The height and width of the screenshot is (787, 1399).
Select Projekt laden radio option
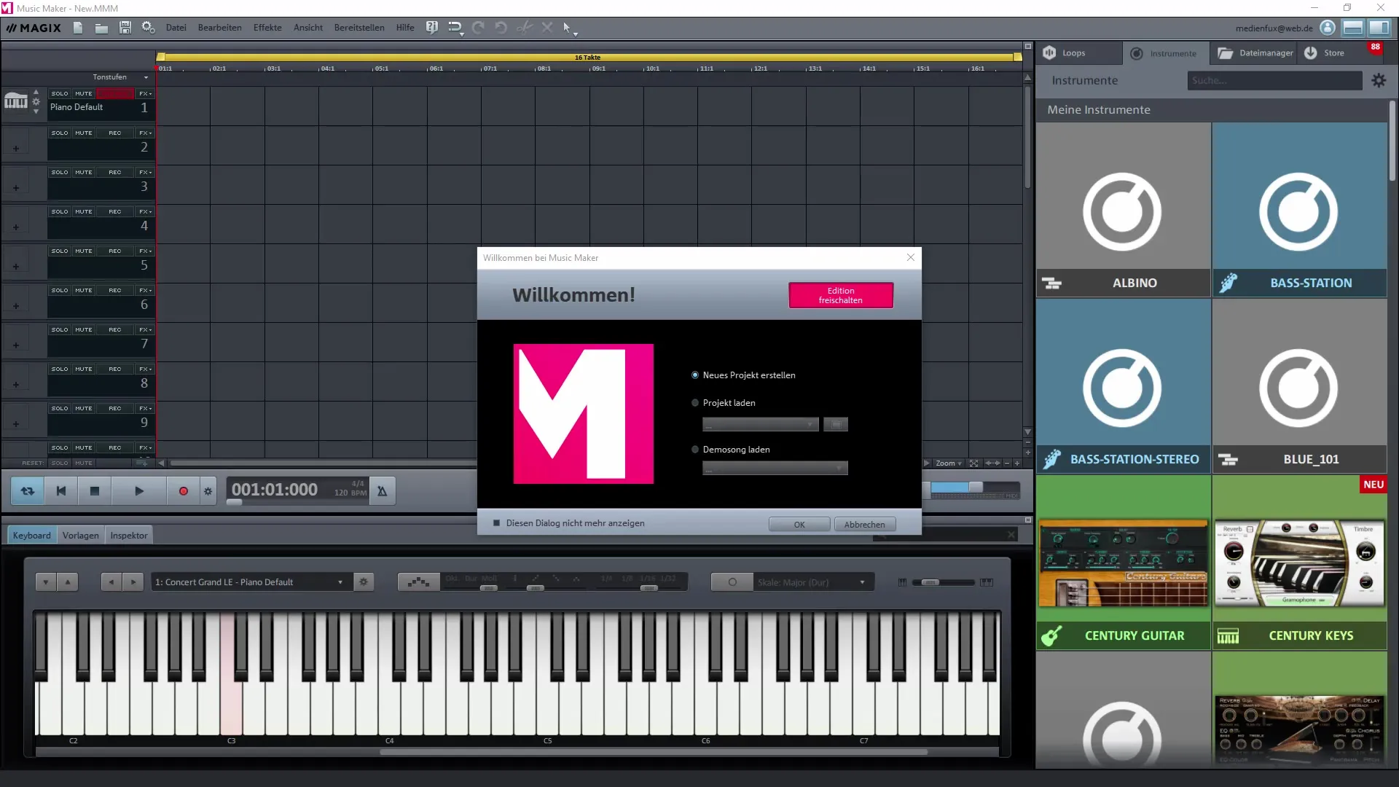695,403
